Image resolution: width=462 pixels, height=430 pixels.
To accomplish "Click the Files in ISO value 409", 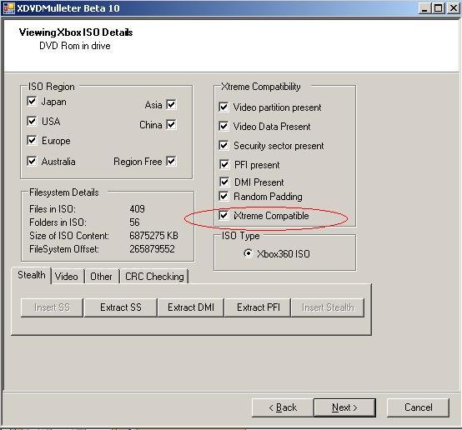I will 137,209.
